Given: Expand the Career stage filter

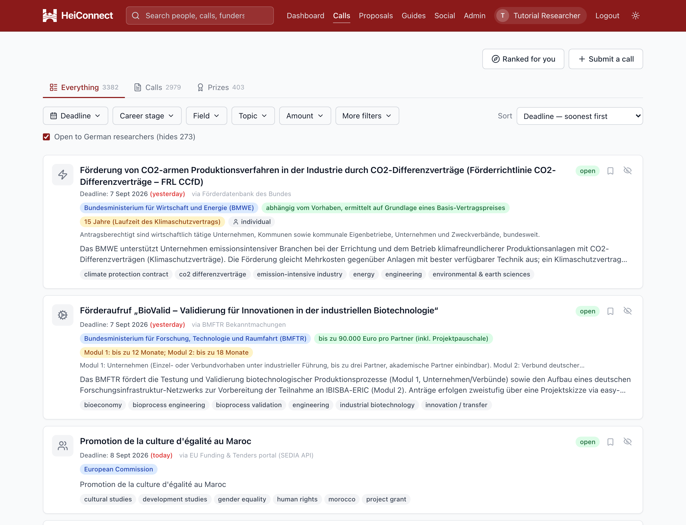Looking at the screenshot, I should (147, 116).
